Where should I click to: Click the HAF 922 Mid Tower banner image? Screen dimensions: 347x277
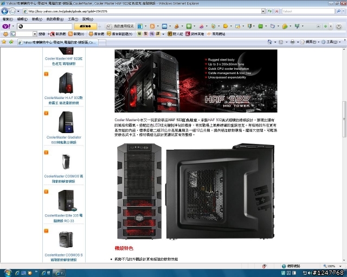coord(196,81)
